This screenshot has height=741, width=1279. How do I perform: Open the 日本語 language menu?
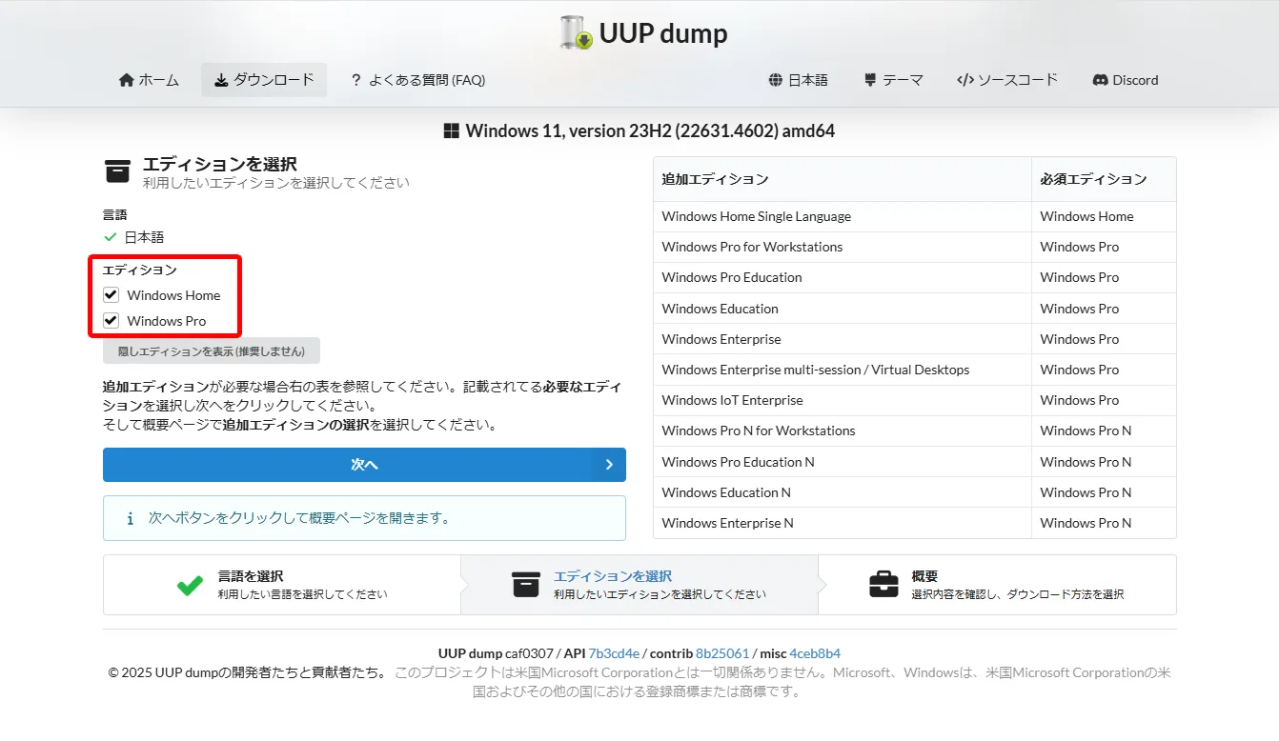799,80
